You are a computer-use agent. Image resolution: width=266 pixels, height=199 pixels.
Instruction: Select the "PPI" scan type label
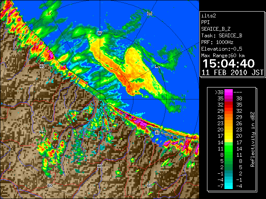tap(205, 22)
